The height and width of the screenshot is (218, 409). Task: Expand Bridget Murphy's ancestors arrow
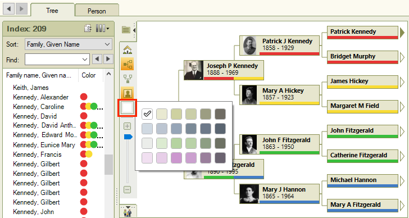point(402,57)
